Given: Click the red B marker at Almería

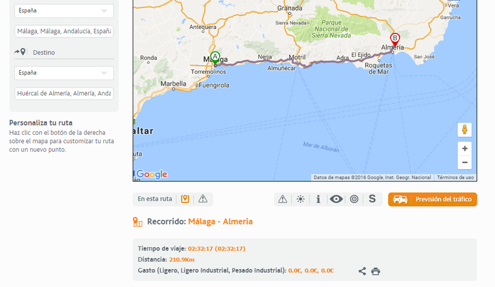Looking at the screenshot, I should 395,39.
